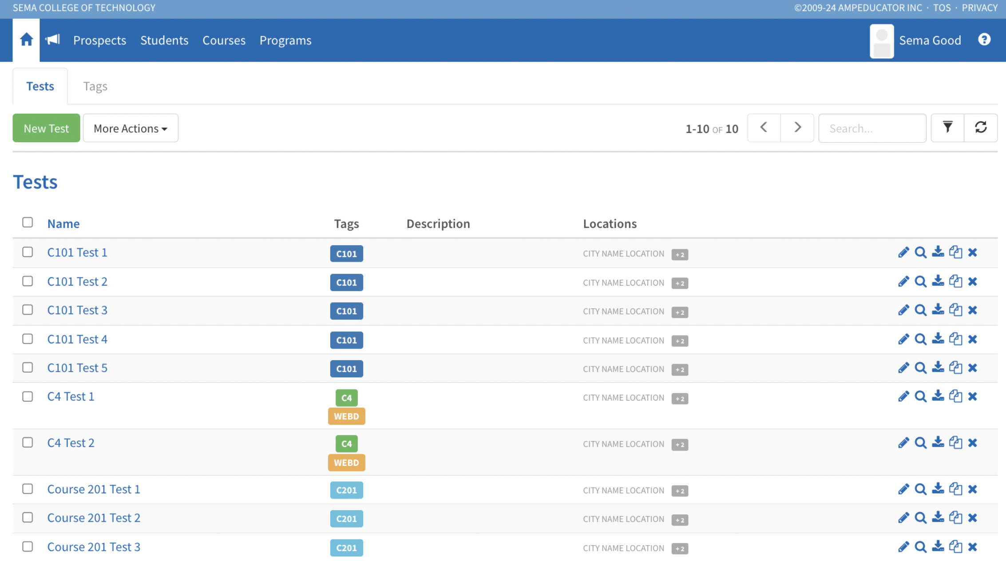Click the home icon in navbar

pos(26,40)
